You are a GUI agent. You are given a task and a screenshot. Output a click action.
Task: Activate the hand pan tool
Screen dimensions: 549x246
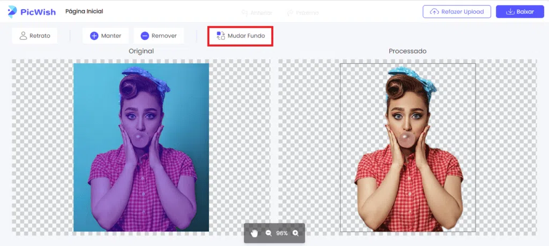[255, 233]
